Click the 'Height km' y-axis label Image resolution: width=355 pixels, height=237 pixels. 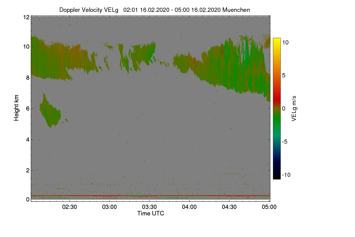17,108
